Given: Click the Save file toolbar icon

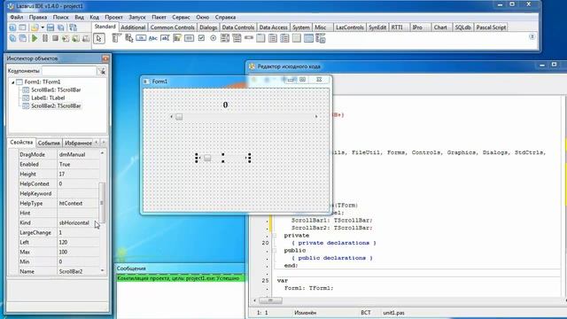Looking at the screenshot, I should (x=50, y=27).
